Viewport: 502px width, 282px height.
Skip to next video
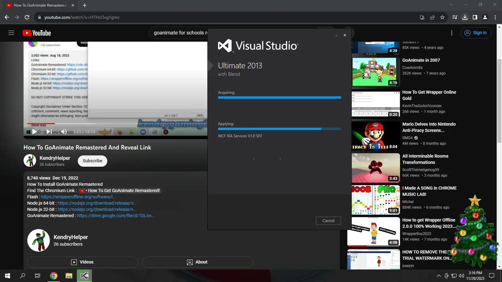pyautogui.click(x=49, y=132)
